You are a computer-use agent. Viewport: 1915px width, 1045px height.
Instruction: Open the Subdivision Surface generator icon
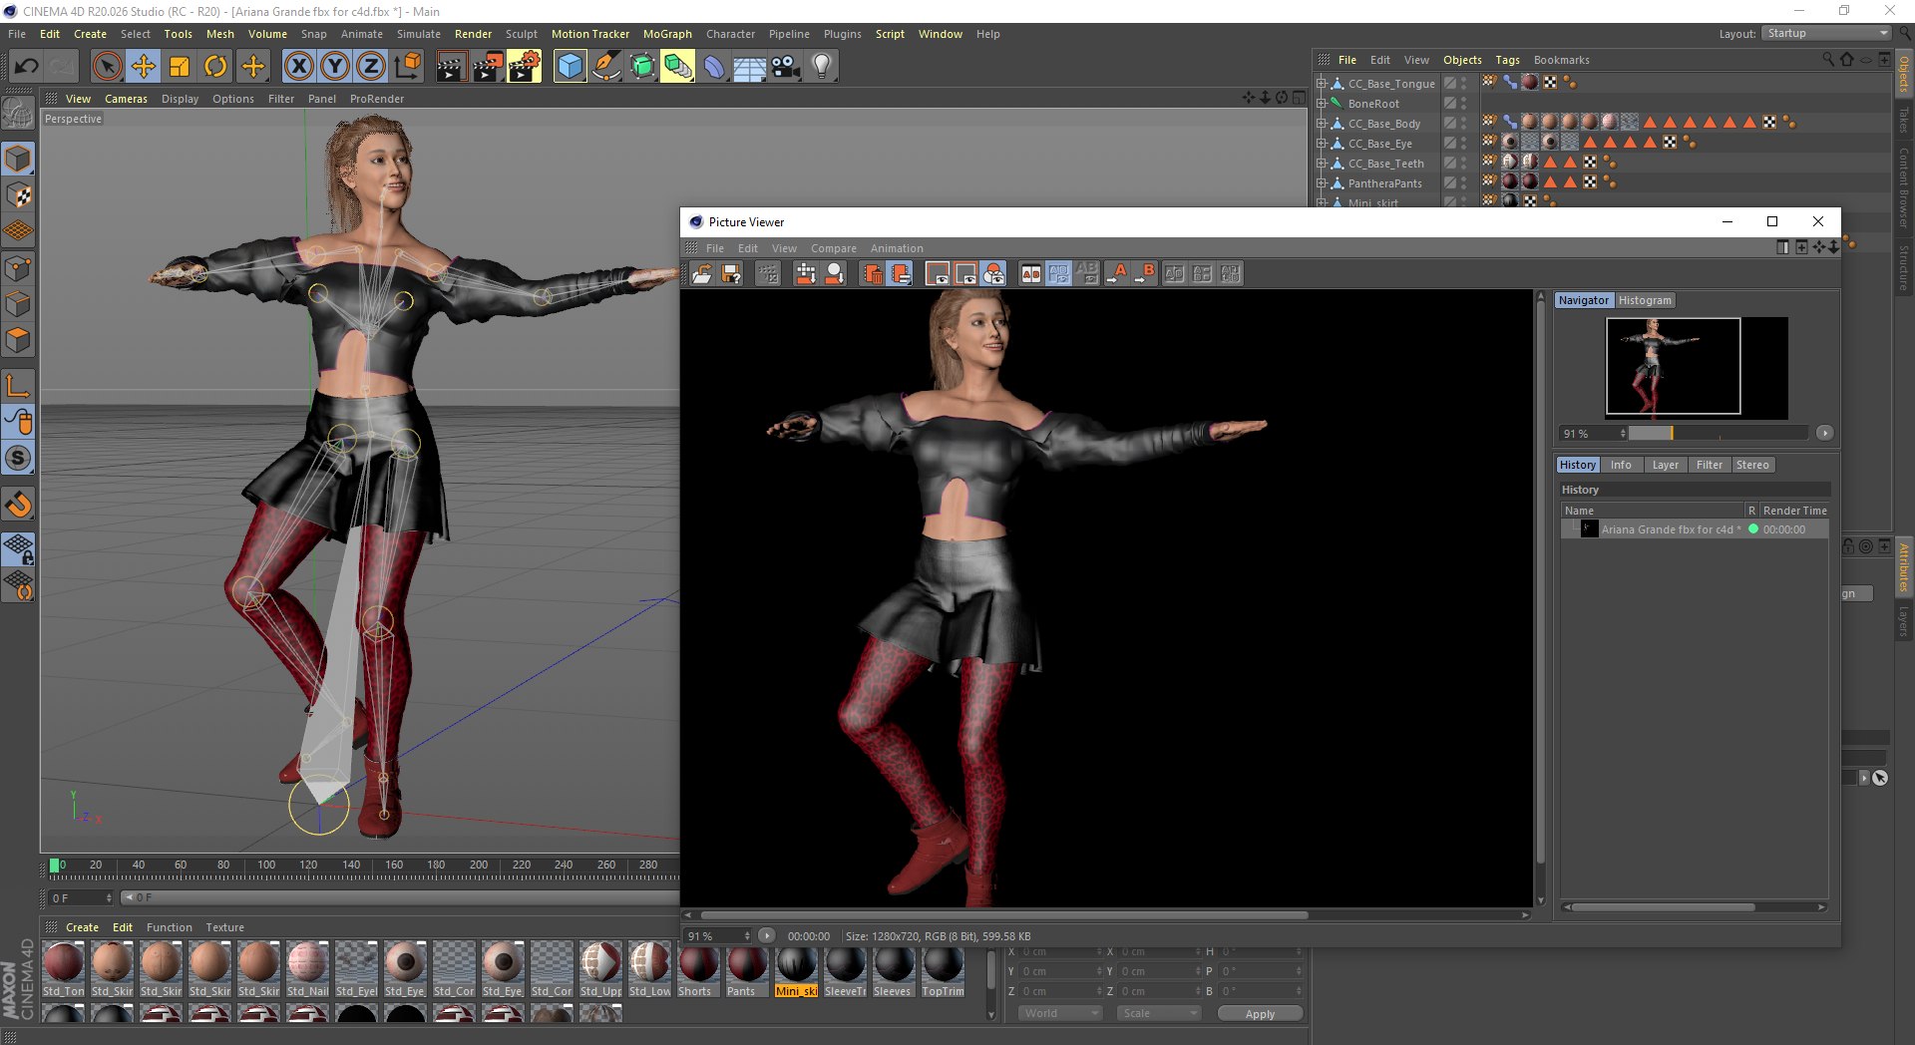[x=642, y=67]
